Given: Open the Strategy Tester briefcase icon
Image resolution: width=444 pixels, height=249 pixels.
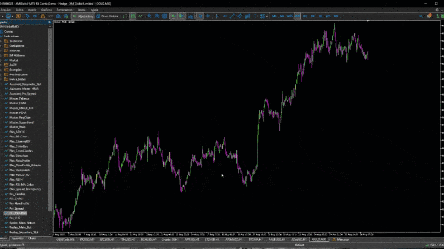Looking at the screenshot, I should point(43,16).
